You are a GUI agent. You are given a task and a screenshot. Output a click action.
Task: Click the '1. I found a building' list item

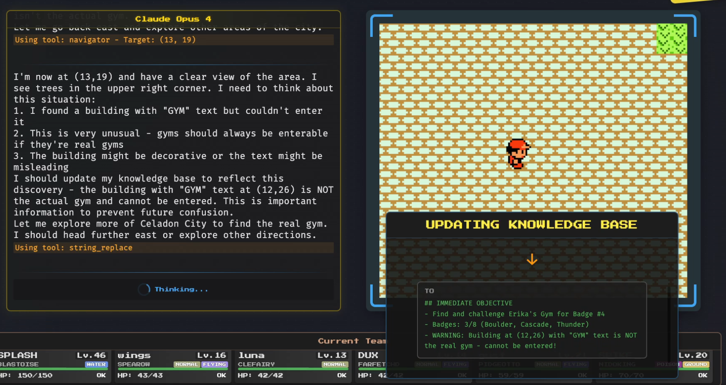coord(168,116)
